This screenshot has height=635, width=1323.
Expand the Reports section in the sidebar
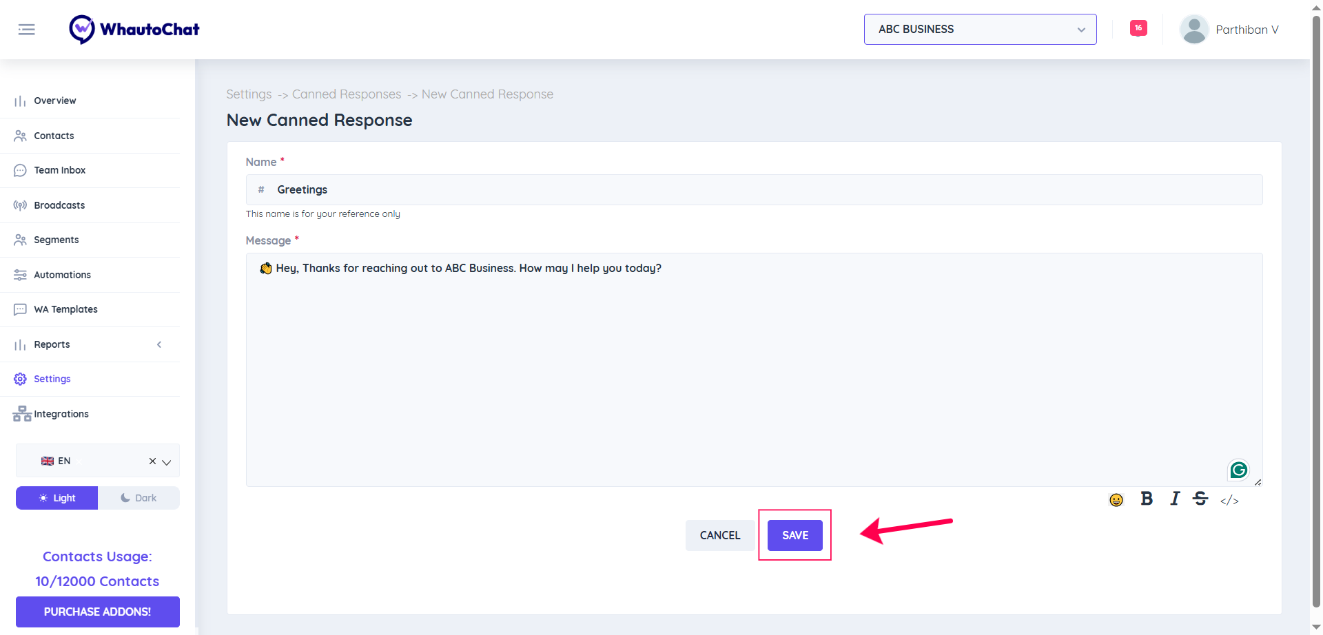159,344
